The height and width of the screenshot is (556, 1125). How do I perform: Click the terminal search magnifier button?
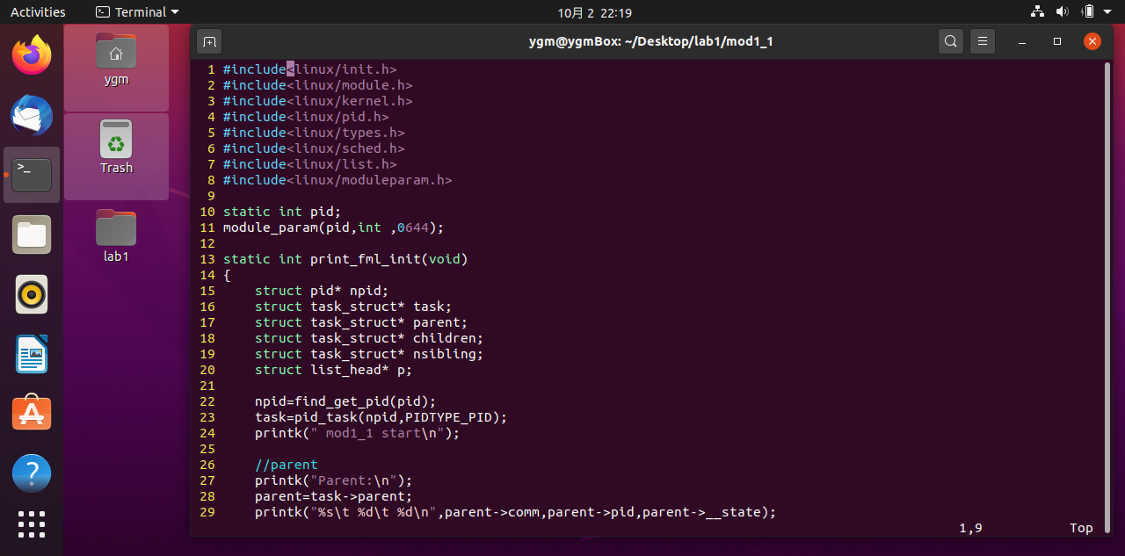[950, 41]
